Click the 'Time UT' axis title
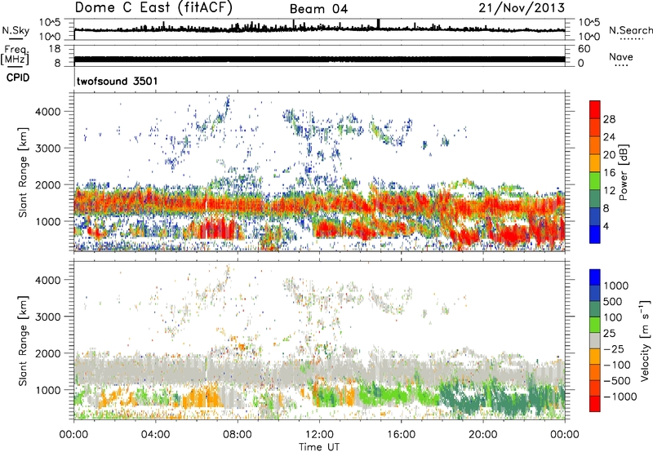 click(319, 447)
